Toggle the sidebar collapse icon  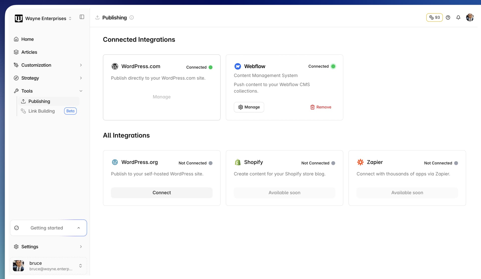pos(82,17)
